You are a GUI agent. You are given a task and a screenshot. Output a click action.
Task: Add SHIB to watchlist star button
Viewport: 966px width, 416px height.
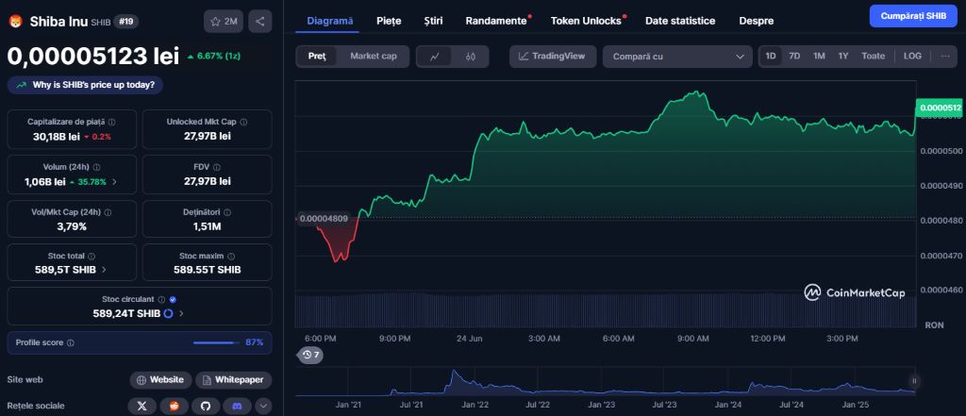coord(225,22)
